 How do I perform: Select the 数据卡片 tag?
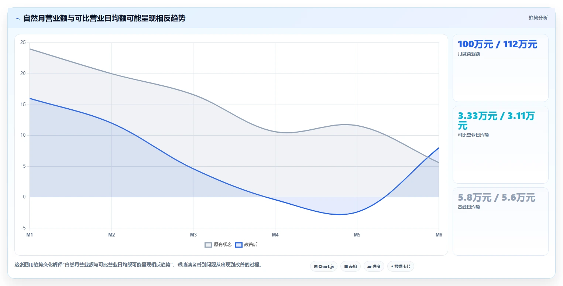pyautogui.click(x=401, y=266)
